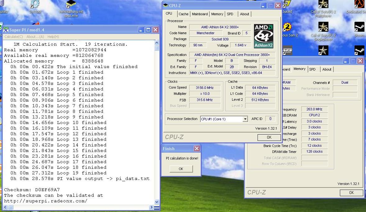Viewport: 366px width, 212px height.
Task: Click the Super PI vertical scrollbar down arrow
Action: click(x=157, y=202)
